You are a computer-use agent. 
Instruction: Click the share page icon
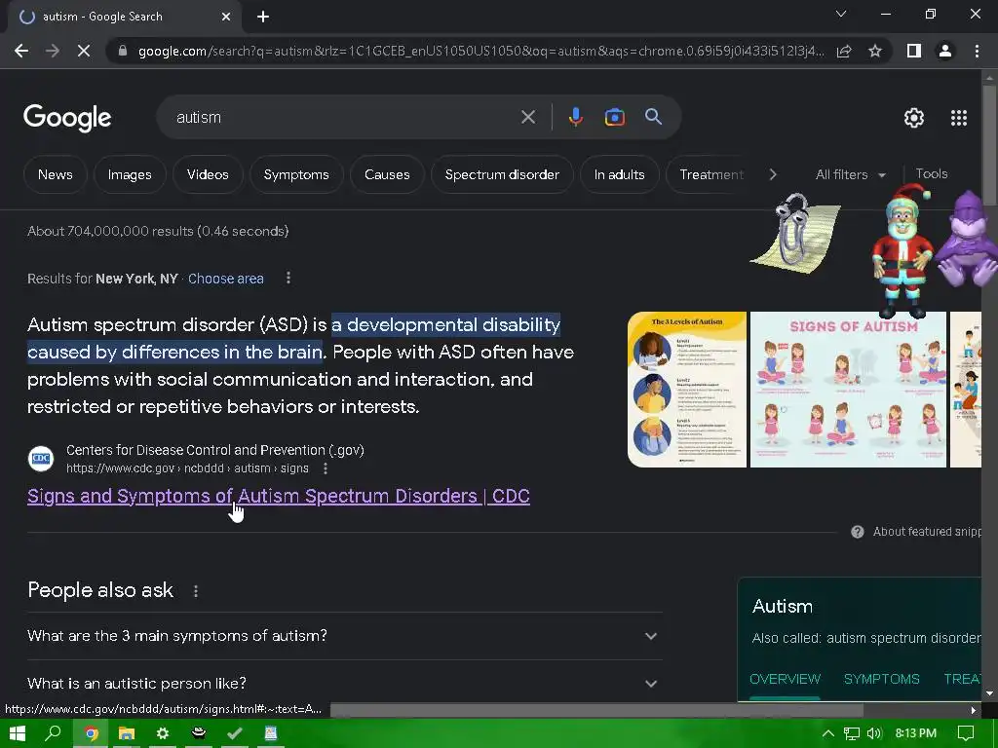(x=844, y=51)
